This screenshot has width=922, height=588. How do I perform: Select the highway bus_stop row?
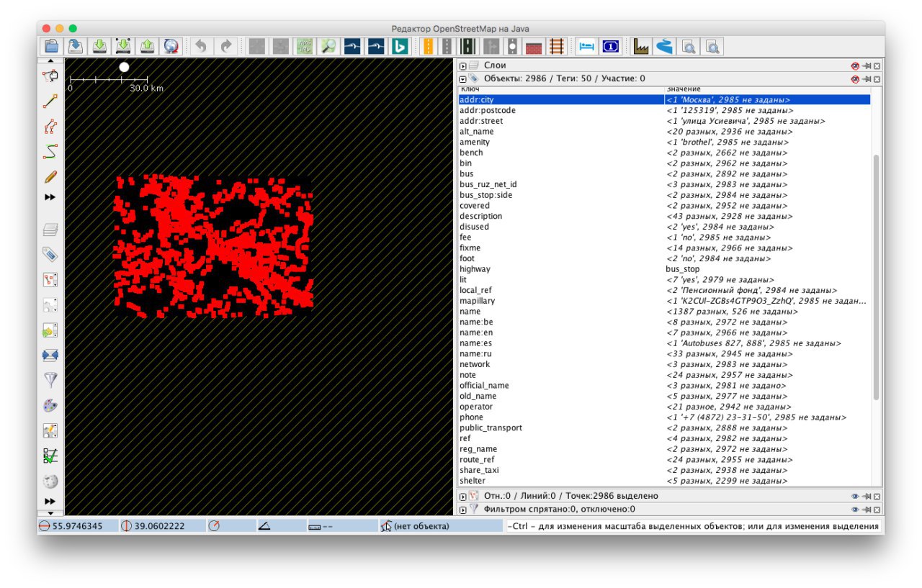[x=664, y=269]
